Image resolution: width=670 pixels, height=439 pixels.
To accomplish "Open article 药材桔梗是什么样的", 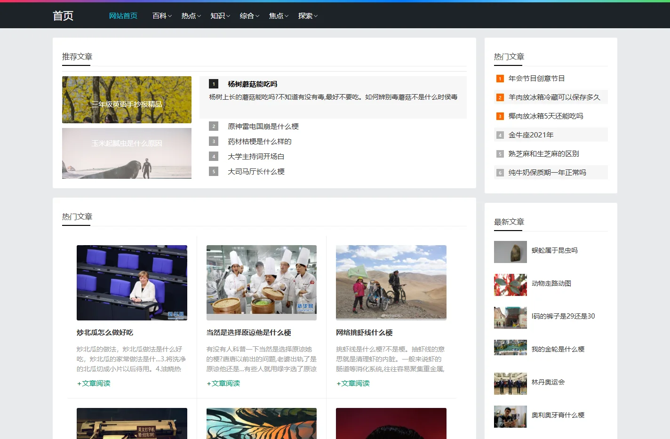I will pos(260,142).
